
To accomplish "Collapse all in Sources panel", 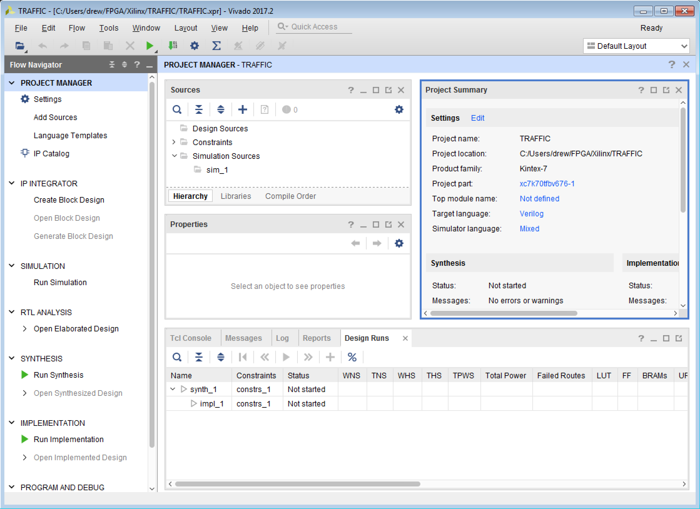I will (199, 110).
